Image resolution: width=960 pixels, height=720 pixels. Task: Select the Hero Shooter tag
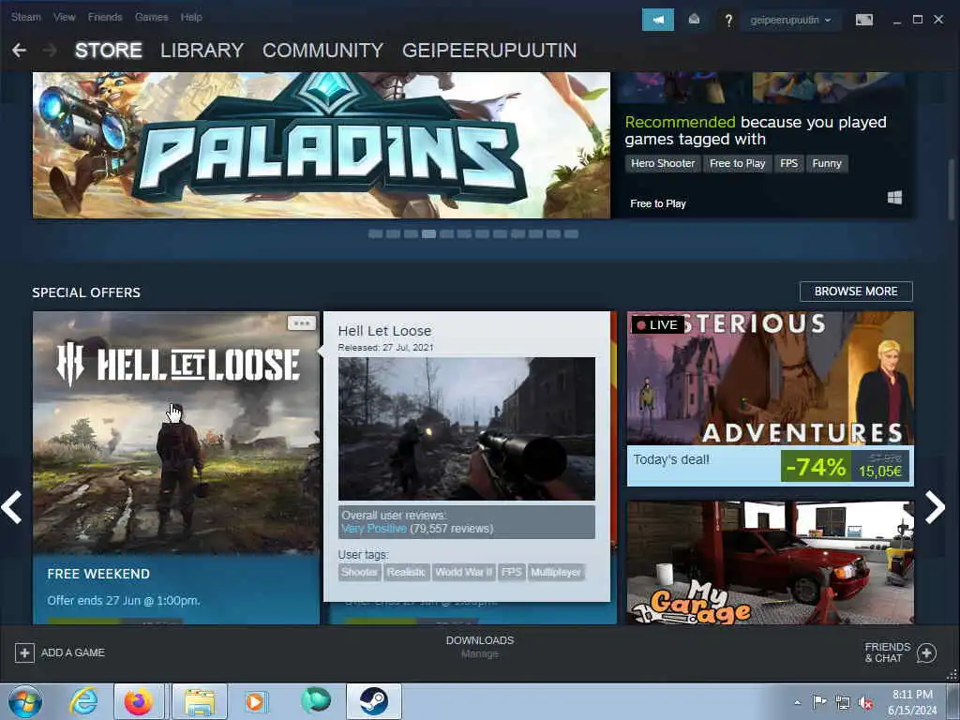point(663,163)
